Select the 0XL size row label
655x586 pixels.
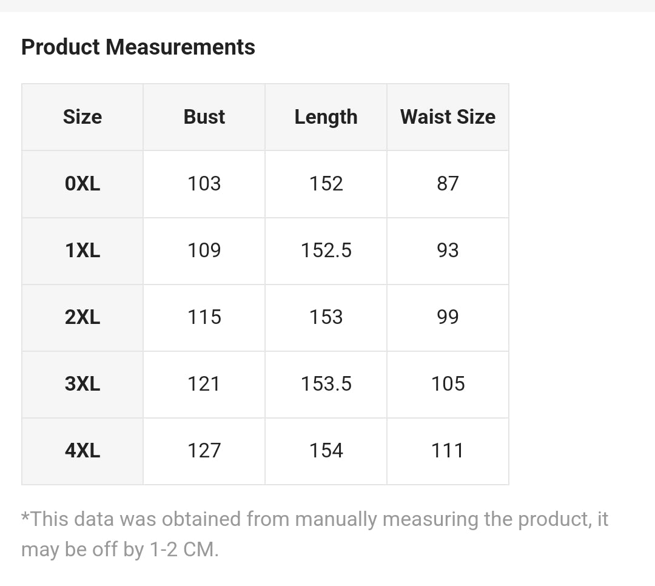pyautogui.click(x=82, y=184)
